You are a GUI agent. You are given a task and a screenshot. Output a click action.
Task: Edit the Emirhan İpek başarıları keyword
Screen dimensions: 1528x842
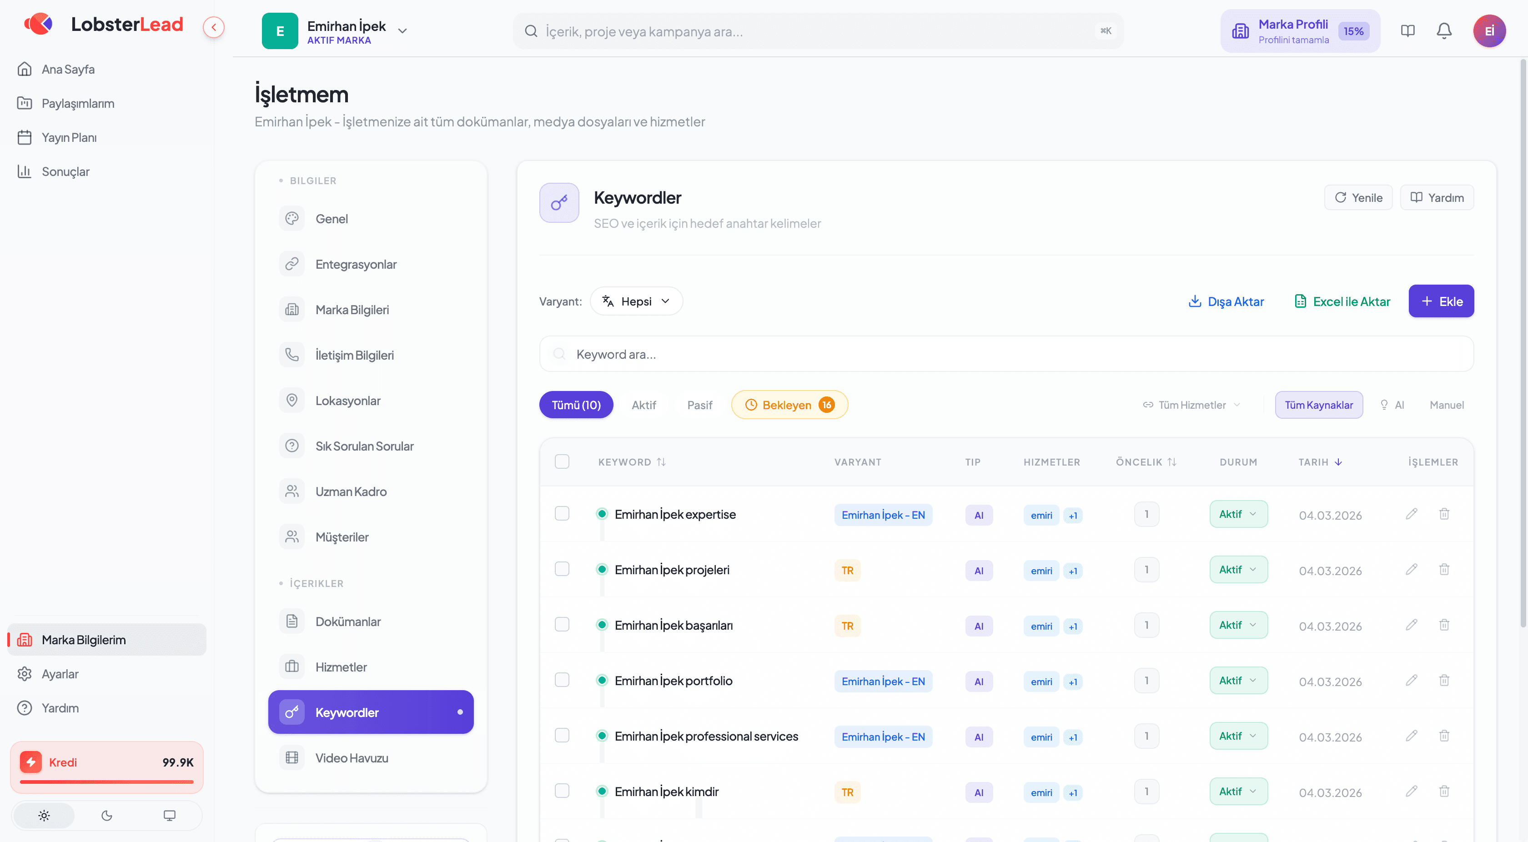tap(1411, 624)
